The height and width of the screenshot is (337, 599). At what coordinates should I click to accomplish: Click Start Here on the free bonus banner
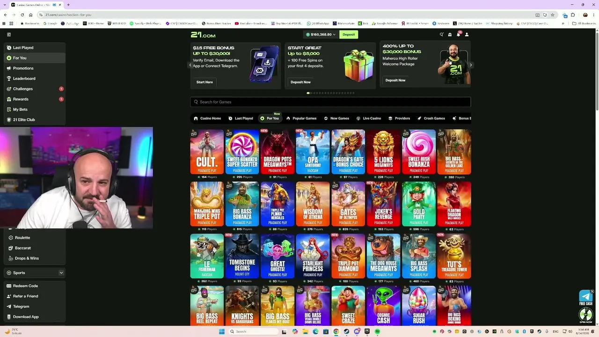click(x=205, y=82)
